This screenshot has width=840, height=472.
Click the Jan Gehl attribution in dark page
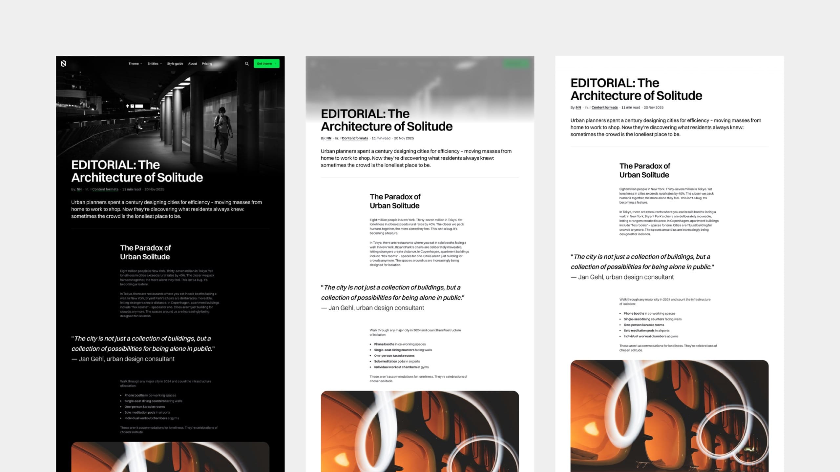[x=123, y=359]
